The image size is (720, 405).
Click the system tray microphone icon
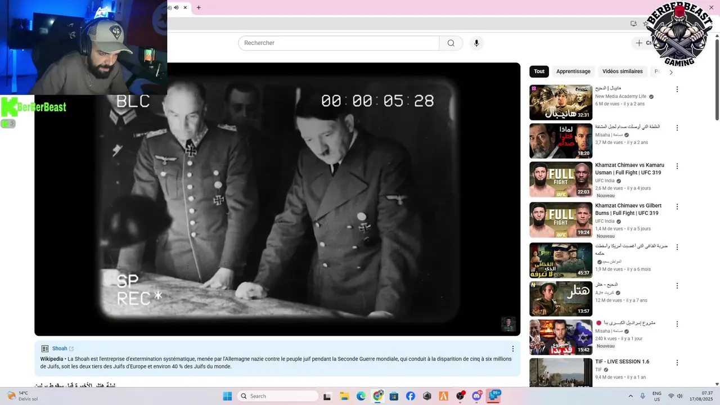(643, 396)
